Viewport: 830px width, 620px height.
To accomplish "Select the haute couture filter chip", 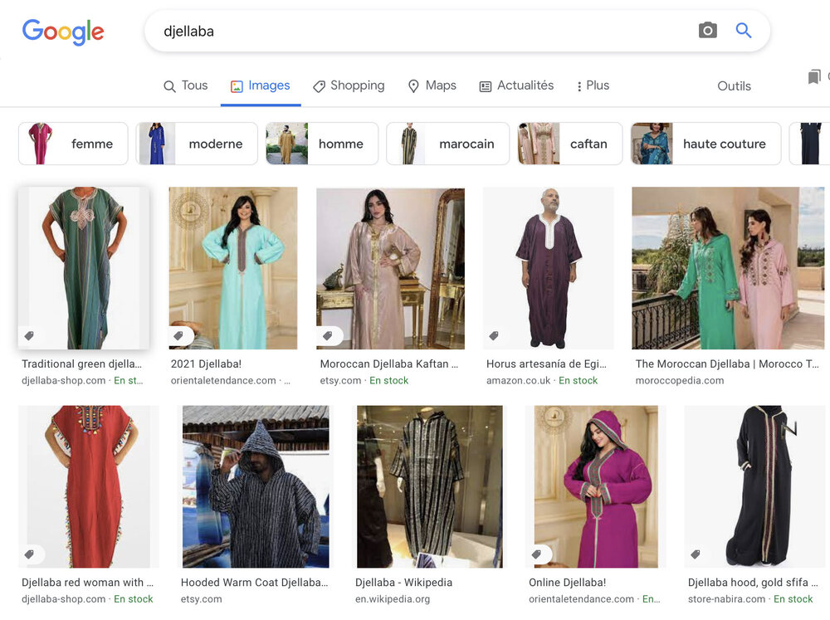I will click(x=705, y=144).
